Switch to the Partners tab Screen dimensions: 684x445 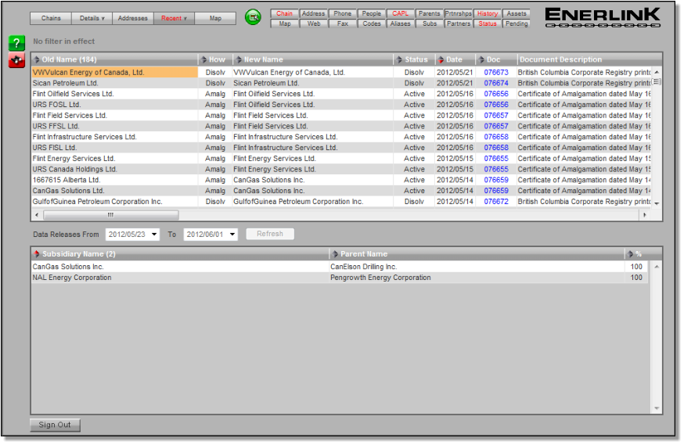(459, 23)
